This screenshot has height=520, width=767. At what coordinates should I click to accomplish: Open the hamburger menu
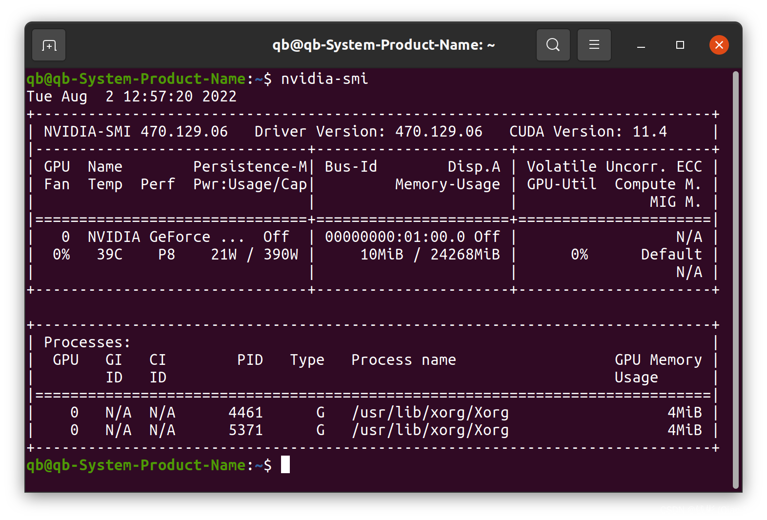tap(594, 45)
